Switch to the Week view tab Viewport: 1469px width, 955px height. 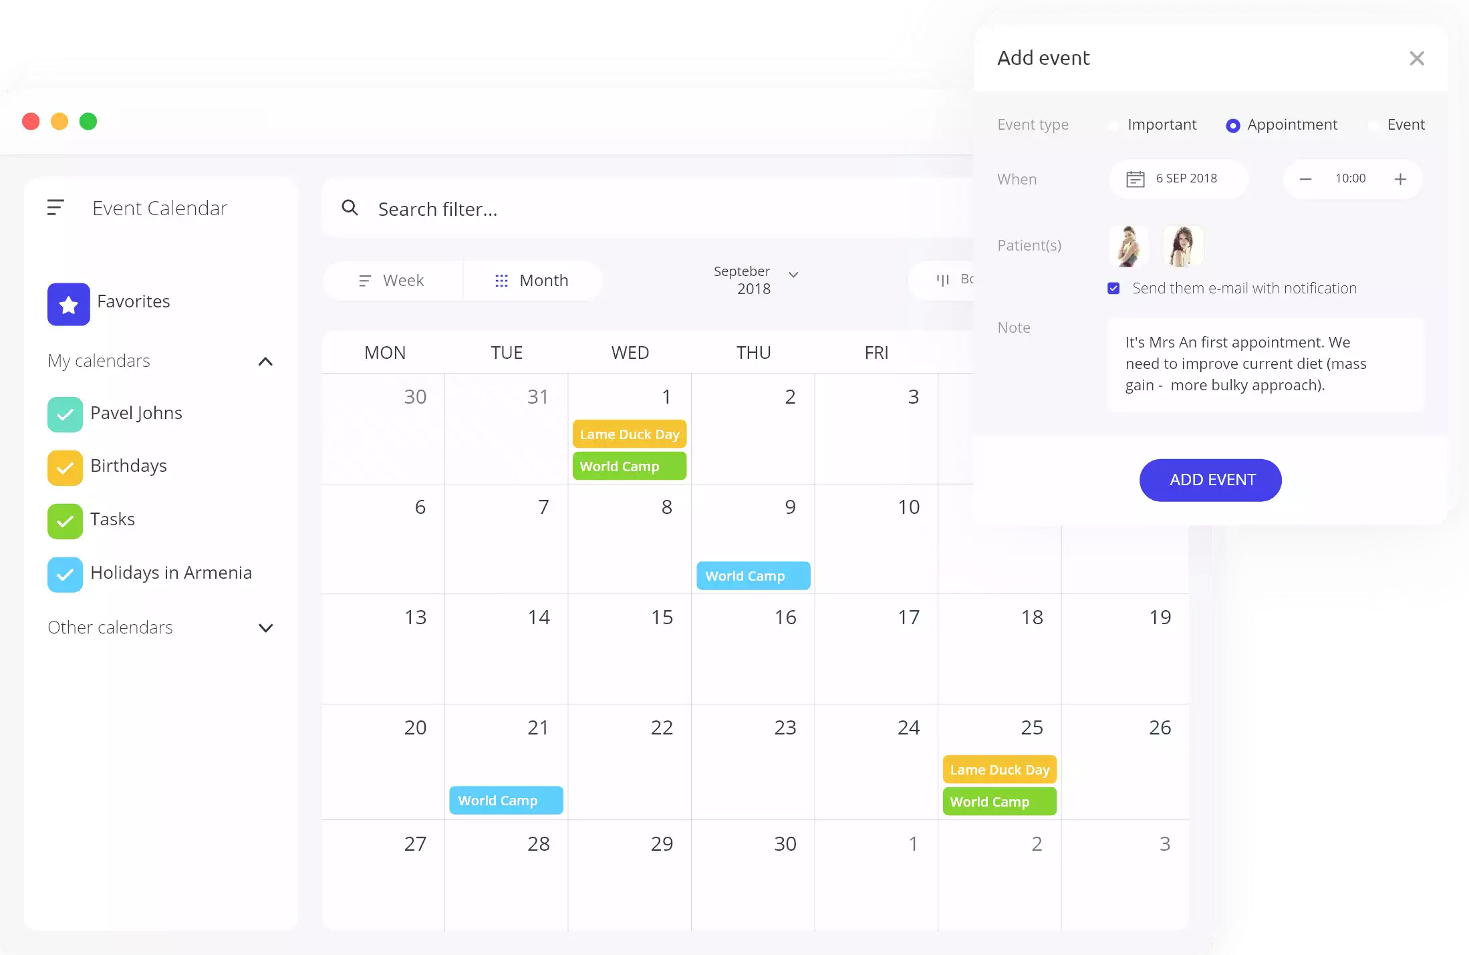391,279
